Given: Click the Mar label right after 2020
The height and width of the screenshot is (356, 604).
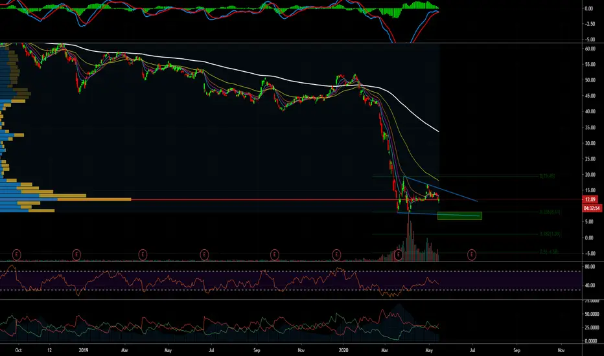Looking at the screenshot, I should coord(384,351).
